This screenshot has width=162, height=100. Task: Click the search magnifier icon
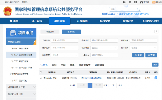[138, 9]
